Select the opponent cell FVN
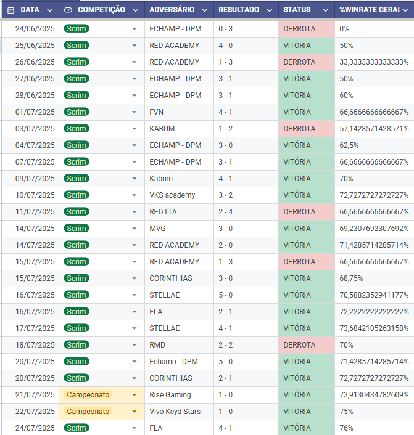This screenshot has width=414, height=435. (179, 112)
